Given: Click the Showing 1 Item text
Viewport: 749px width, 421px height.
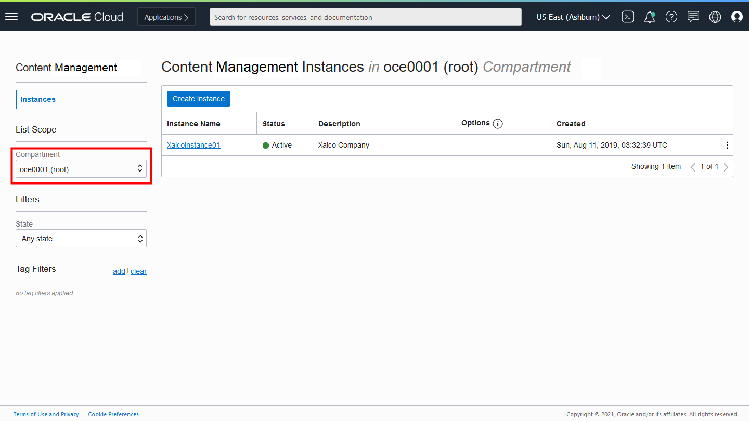Looking at the screenshot, I should [x=656, y=166].
